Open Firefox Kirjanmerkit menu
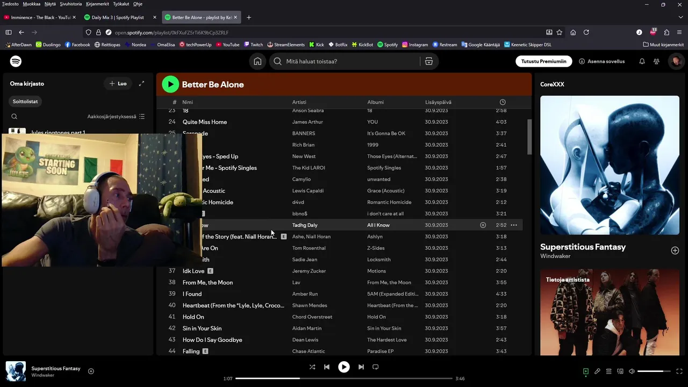Viewport: 688px width, 387px height. coord(98,4)
